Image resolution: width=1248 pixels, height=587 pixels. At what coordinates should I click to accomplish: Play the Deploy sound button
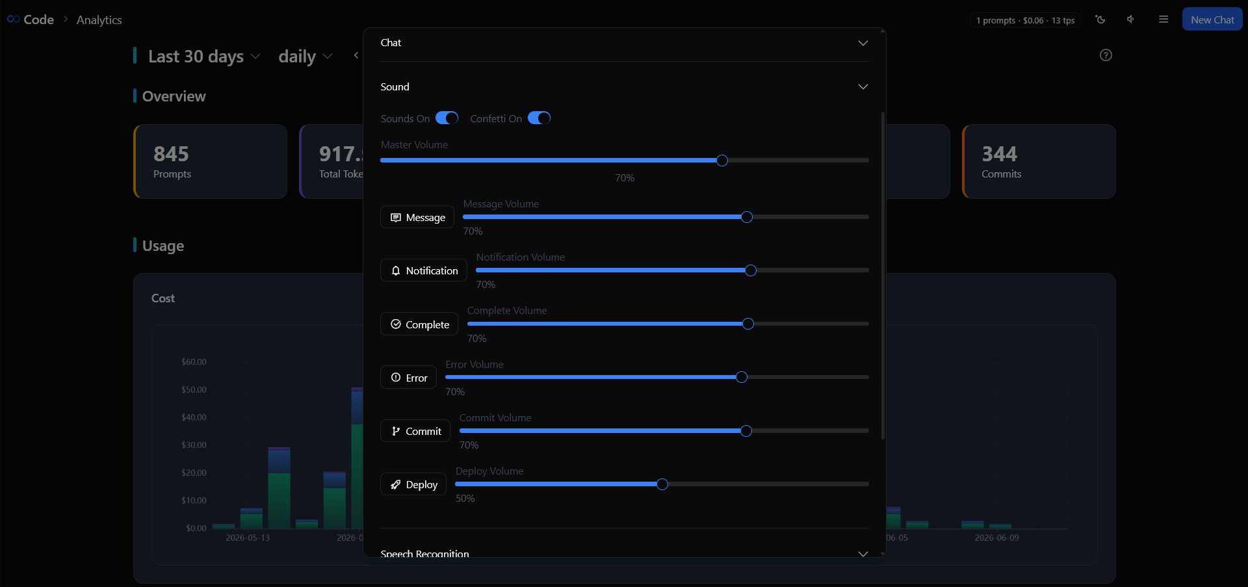tap(413, 484)
